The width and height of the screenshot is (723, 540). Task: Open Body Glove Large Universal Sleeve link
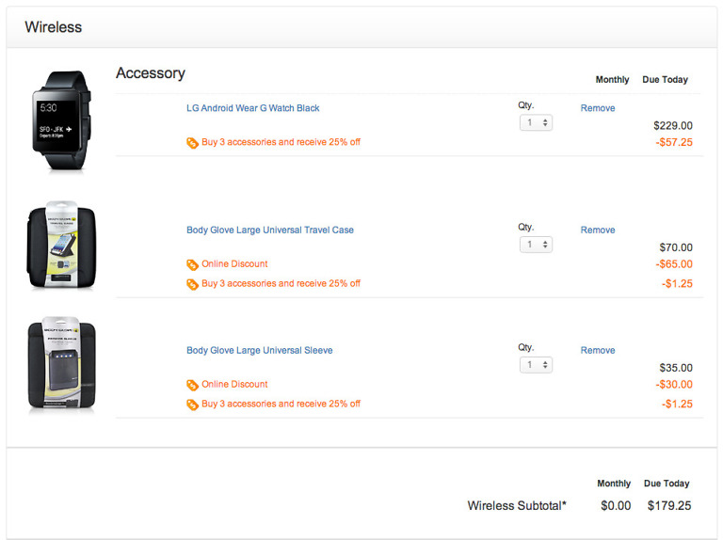click(x=259, y=350)
